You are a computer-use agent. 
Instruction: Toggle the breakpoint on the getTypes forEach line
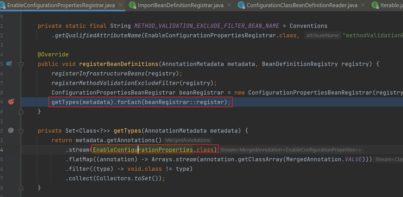click(11, 102)
